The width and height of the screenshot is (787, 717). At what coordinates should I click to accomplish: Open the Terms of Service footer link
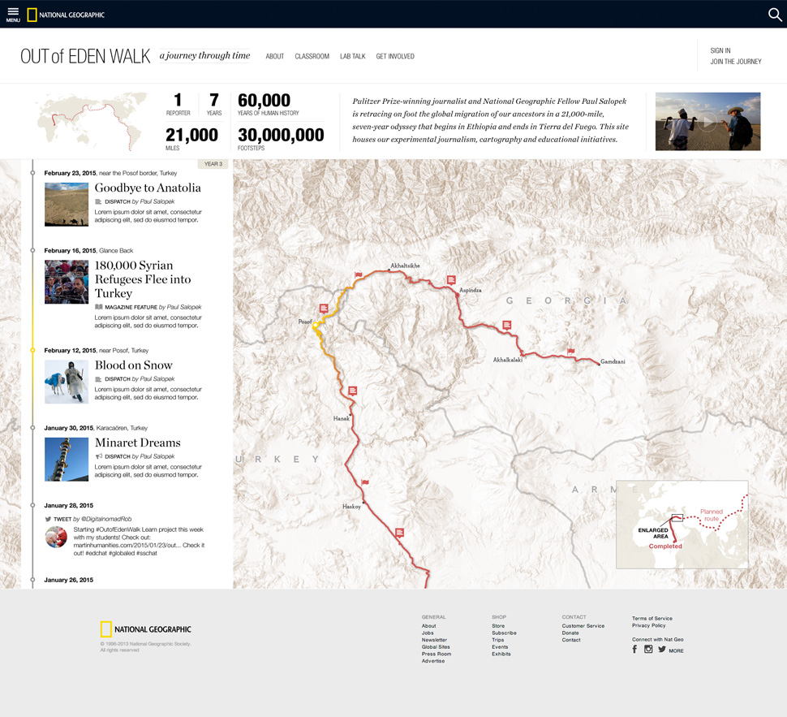coord(652,619)
